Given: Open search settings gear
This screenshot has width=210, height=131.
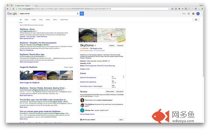Looking at the screenshot, I should pos(196,20).
